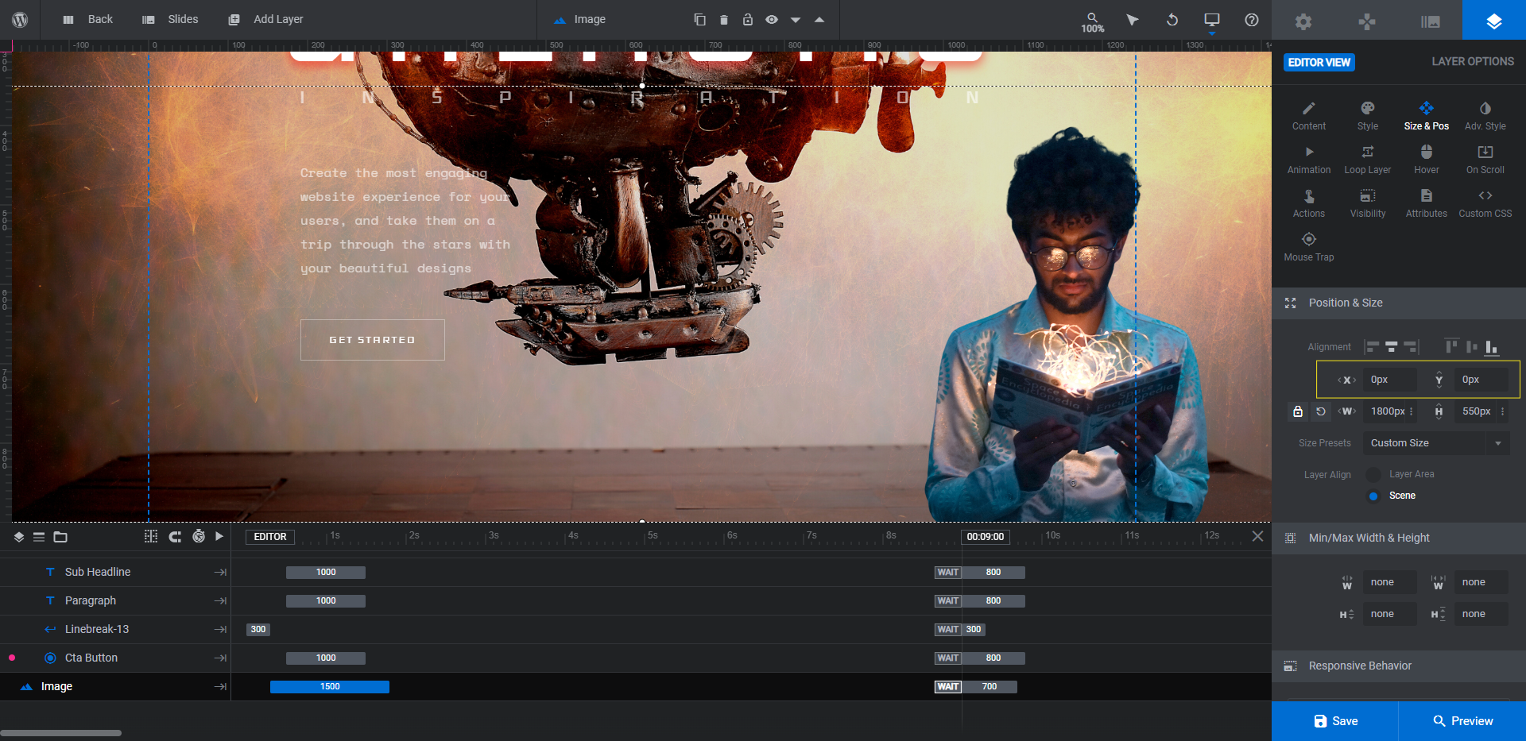Open the Size Presets dropdown
This screenshot has height=741, width=1526.
(x=1436, y=443)
